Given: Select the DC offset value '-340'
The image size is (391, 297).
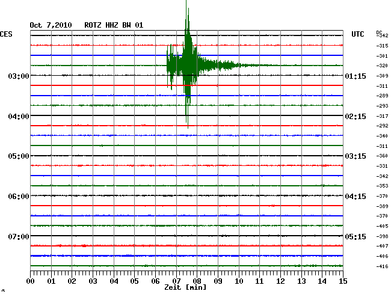Looking at the screenshot, I should [382, 136].
